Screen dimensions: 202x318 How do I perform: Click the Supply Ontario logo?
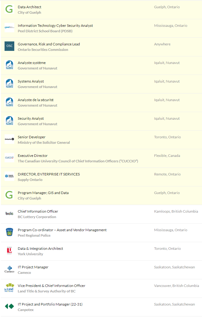pos(9,177)
